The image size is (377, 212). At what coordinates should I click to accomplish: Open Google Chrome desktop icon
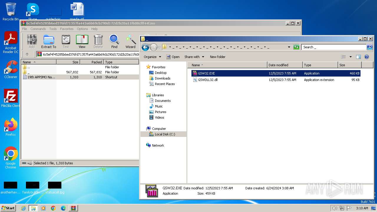click(x=11, y=158)
